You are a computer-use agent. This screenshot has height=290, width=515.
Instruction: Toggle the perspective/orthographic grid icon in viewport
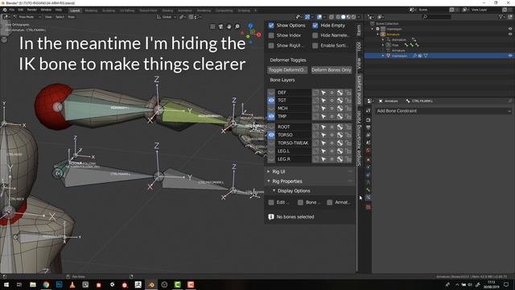coord(212,27)
